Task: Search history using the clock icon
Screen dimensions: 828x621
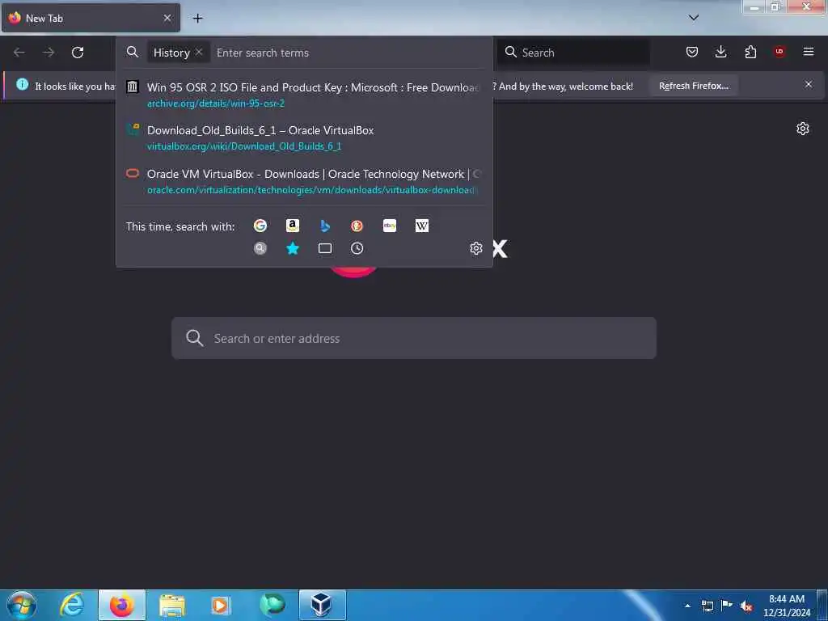Action: [357, 248]
